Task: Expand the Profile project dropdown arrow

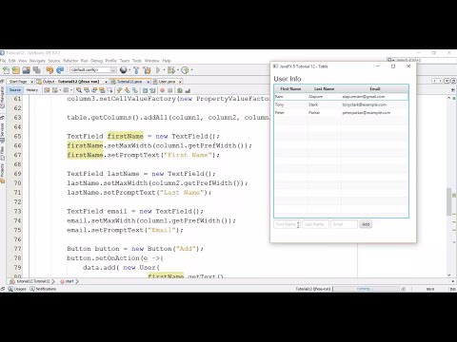Action: [191, 70]
